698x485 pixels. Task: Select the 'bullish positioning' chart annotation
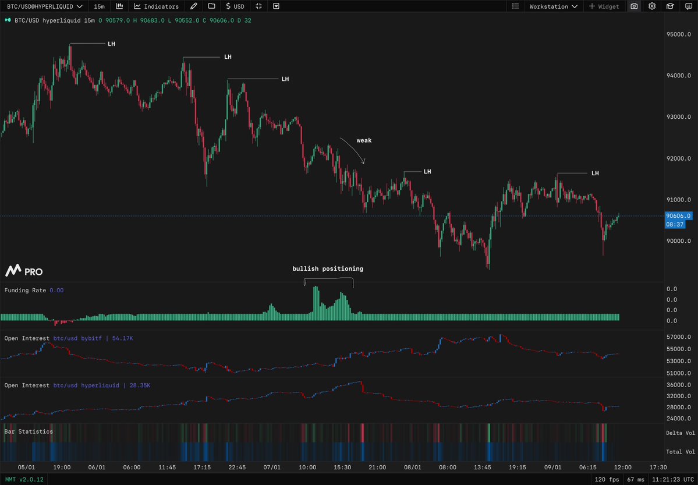(x=328, y=269)
